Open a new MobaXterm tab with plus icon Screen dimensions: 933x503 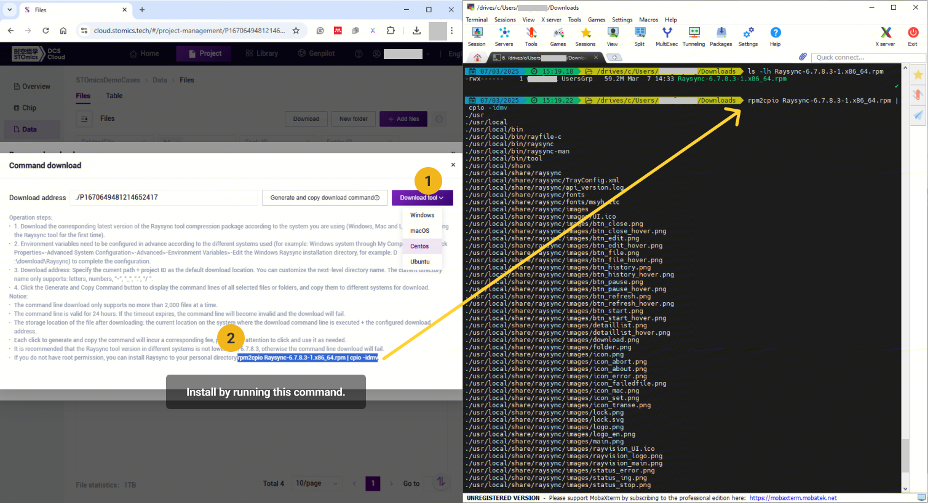[614, 57]
